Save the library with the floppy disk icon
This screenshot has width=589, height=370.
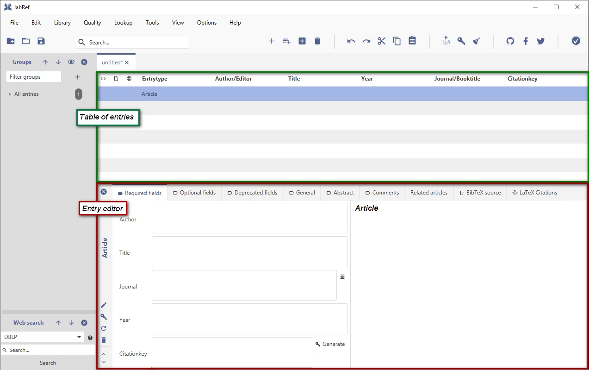[x=41, y=41]
